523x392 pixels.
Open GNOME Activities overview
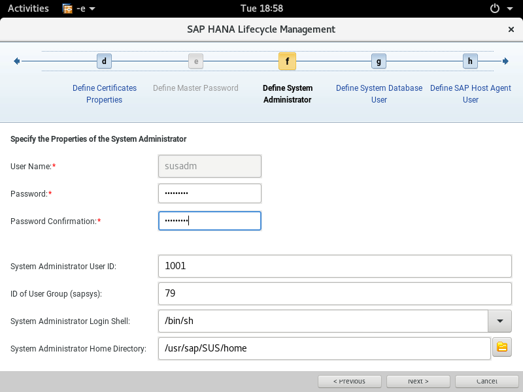coord(28,8)
